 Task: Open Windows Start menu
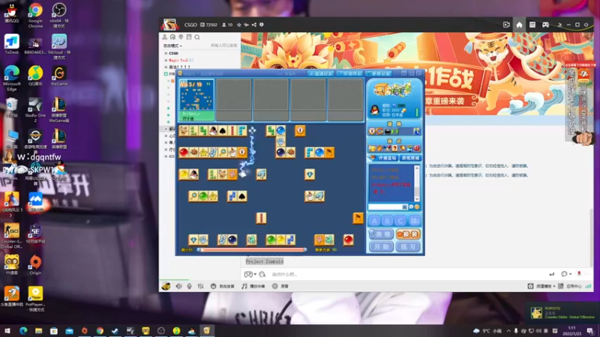click(x=7, y=330)
